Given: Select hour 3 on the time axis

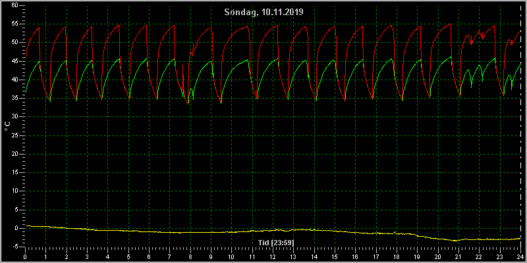Looking at the screenshot, I should 87,257.
